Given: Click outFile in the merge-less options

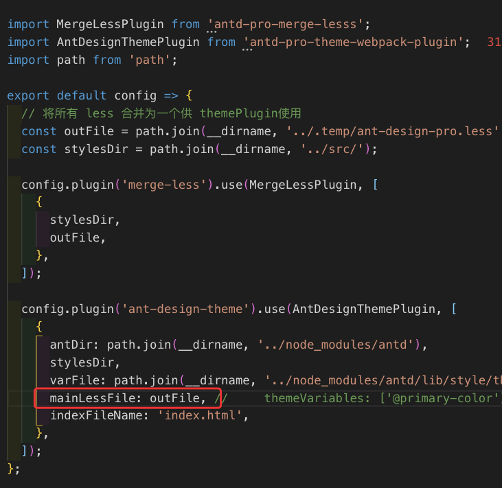Looking at the screenshot, I should (75, 237).
